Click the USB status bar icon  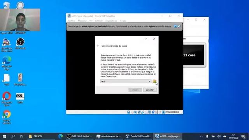tap(143, 112)
